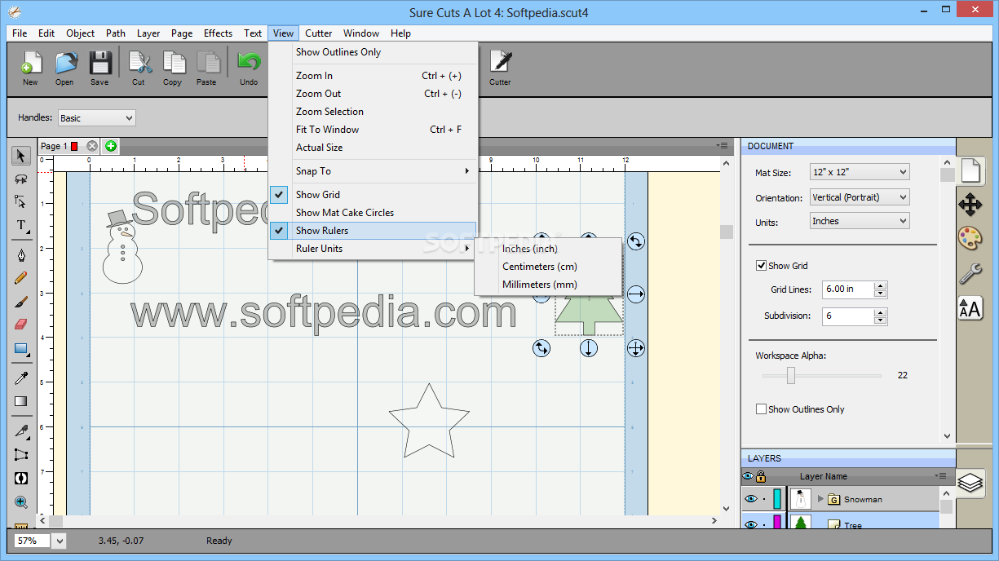Select the arrow Selection tool

pos(21,156)
